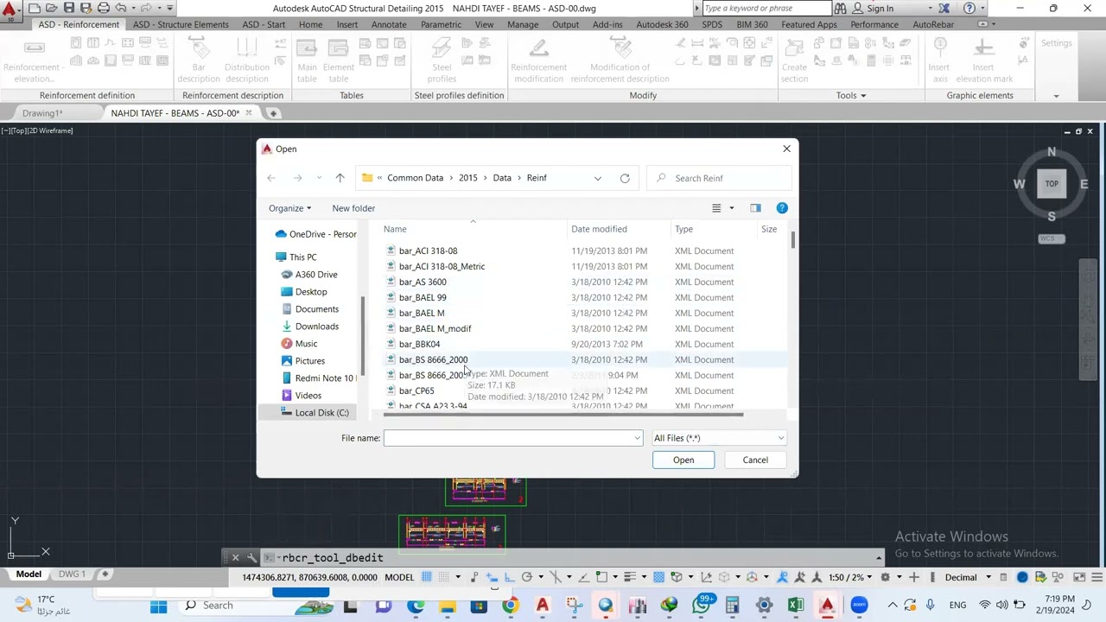The height and width of the screenshot is (622, 1106).
Task: Click the binoculars search icon in the title bar
Action: (x=840, y=9)
